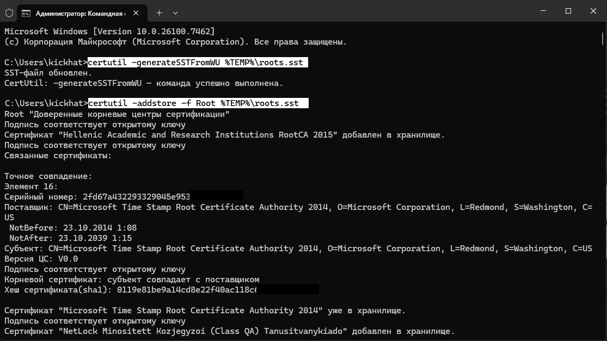Screen dimensions: 607x341
Task: Click the 'Версия ЦС: V0.0' line
Action: pos(41,259)
